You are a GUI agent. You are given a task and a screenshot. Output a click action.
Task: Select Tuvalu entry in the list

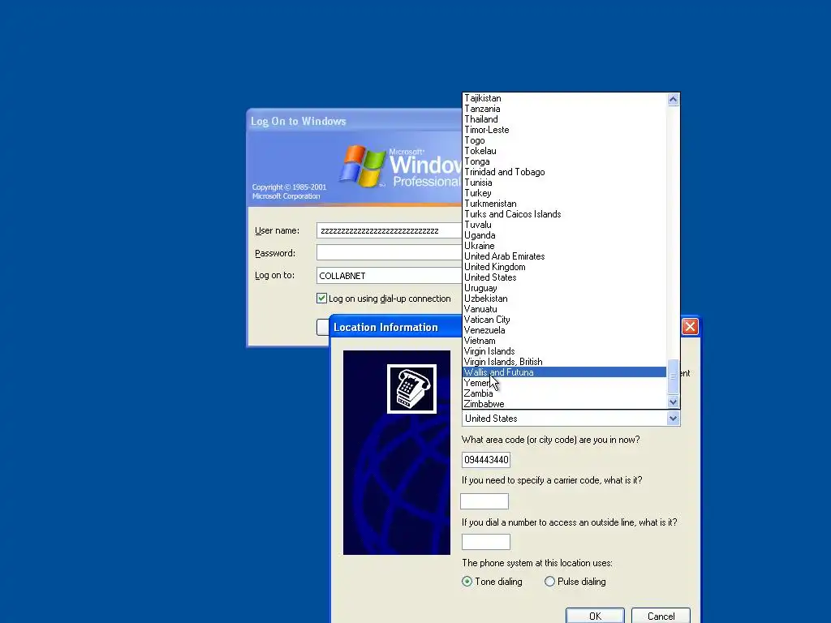click(x=565, y=225)
